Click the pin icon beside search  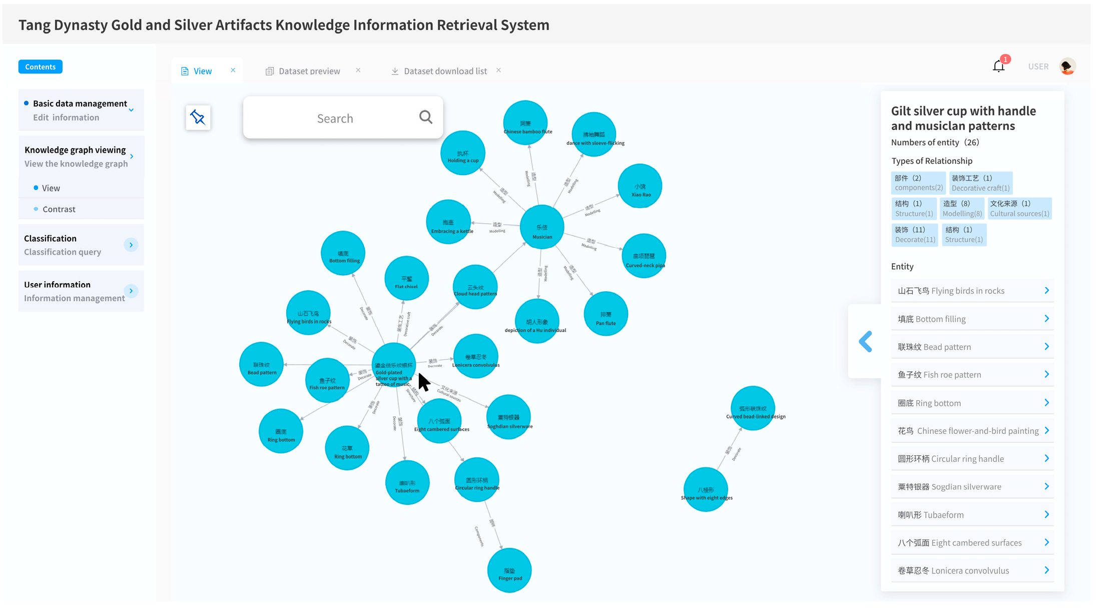pos(198,118)
